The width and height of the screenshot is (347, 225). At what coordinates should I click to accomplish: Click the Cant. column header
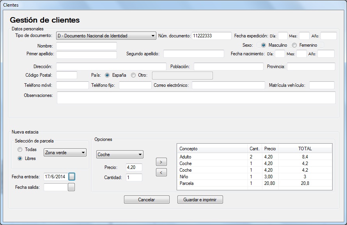(x=255, y=149)
